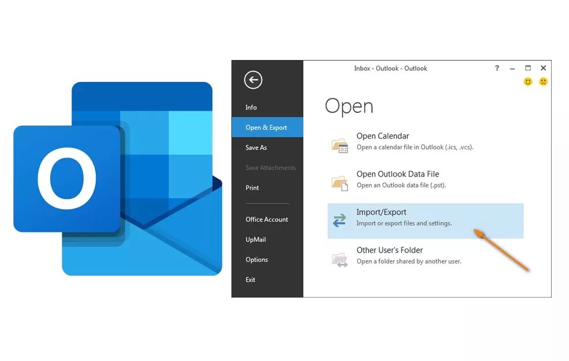
Task: Click the back arrow circle button
Action: coord(253,80)
